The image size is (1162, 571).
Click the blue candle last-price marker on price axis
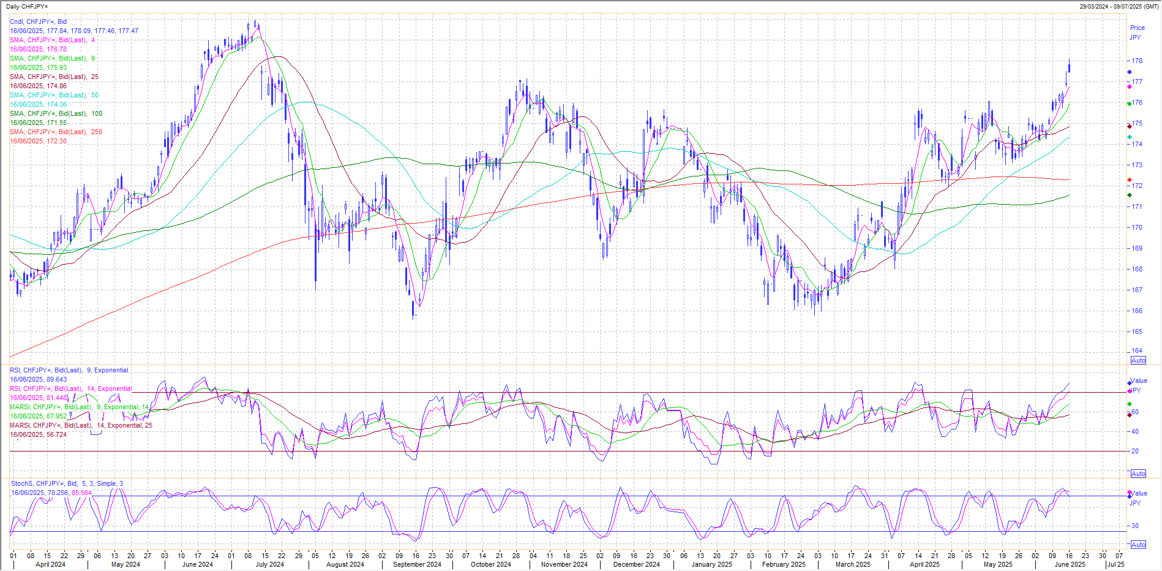click(1130, 72)
